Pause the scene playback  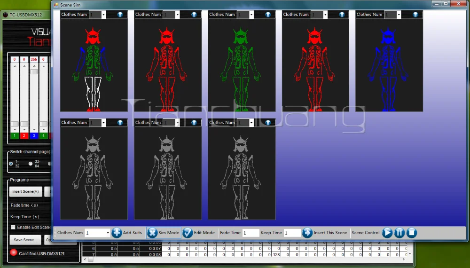click(x=399, y=233)
